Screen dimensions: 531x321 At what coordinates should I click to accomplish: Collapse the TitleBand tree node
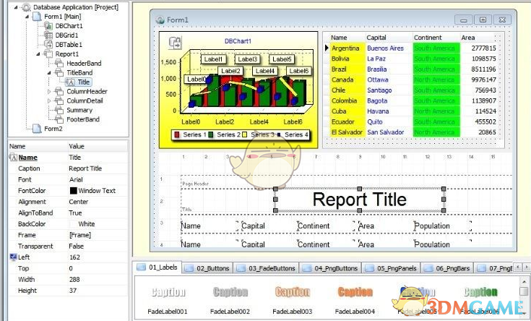[x=49, y=72]
